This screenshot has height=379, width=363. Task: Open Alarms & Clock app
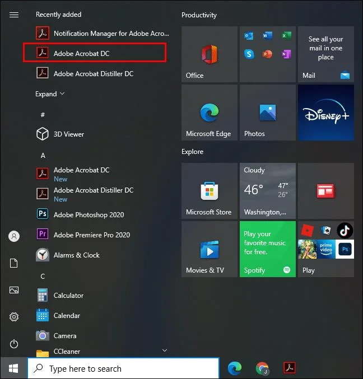point(68,255)
